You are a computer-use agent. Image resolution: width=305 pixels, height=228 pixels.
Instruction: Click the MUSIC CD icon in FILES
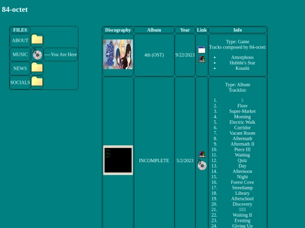tap(37, 54)
